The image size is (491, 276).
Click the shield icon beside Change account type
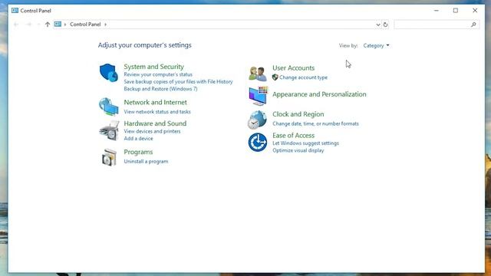[275, 77]
